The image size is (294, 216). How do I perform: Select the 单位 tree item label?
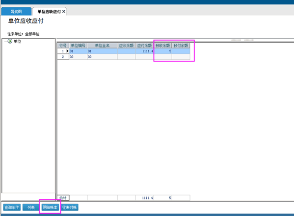[18, 41]
